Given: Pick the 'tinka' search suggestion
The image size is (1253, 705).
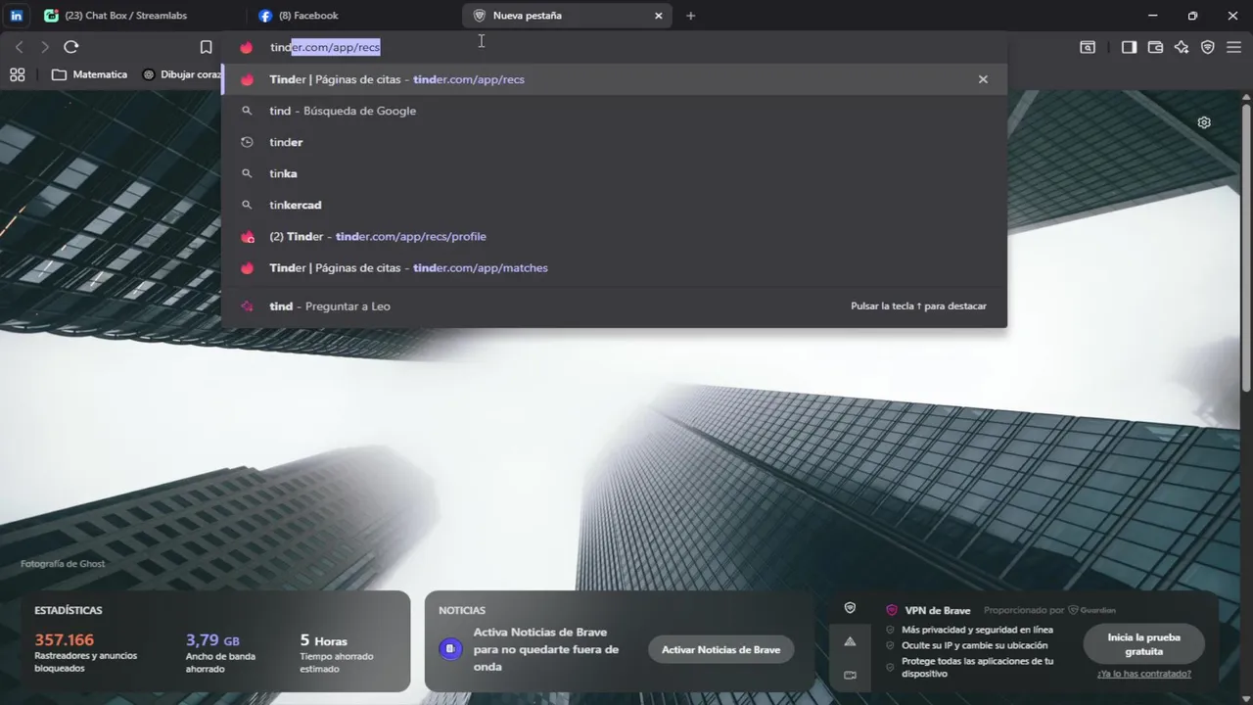Looking at the screenshot, I should pyautogui.click(x=615, y=173).
